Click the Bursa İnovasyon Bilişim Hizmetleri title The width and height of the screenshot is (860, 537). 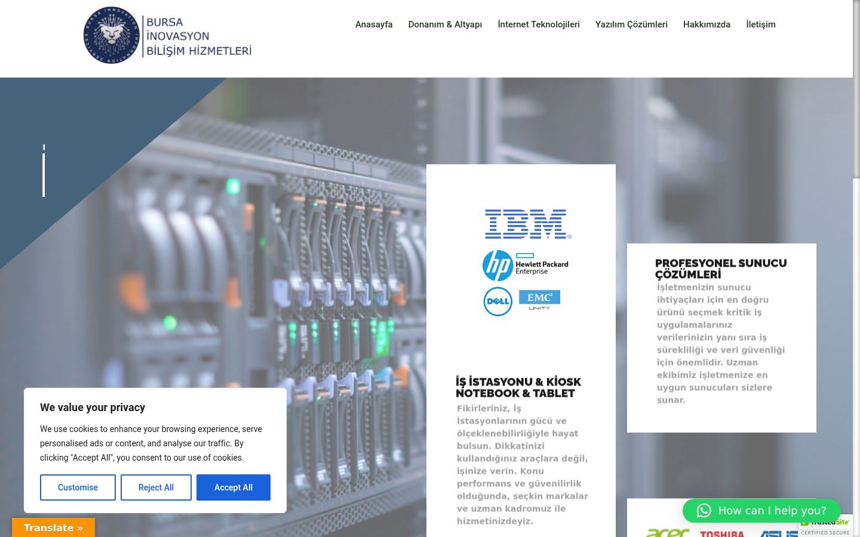coord(199,36)
